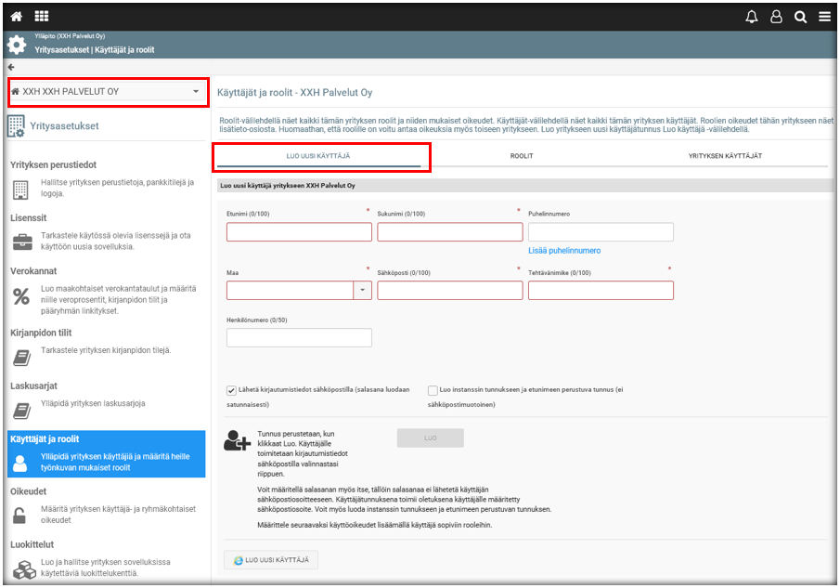Switch to the Roolit tab
The image size is (840, 588).
tap(521, 156)
